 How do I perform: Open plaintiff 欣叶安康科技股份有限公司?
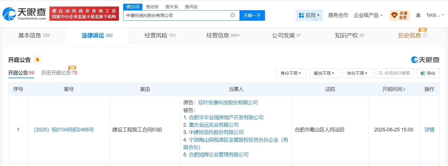click(228, 103)
